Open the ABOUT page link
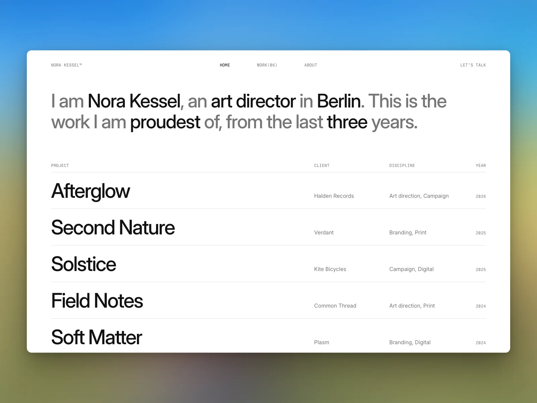The image size is (537, 403). 311,65
